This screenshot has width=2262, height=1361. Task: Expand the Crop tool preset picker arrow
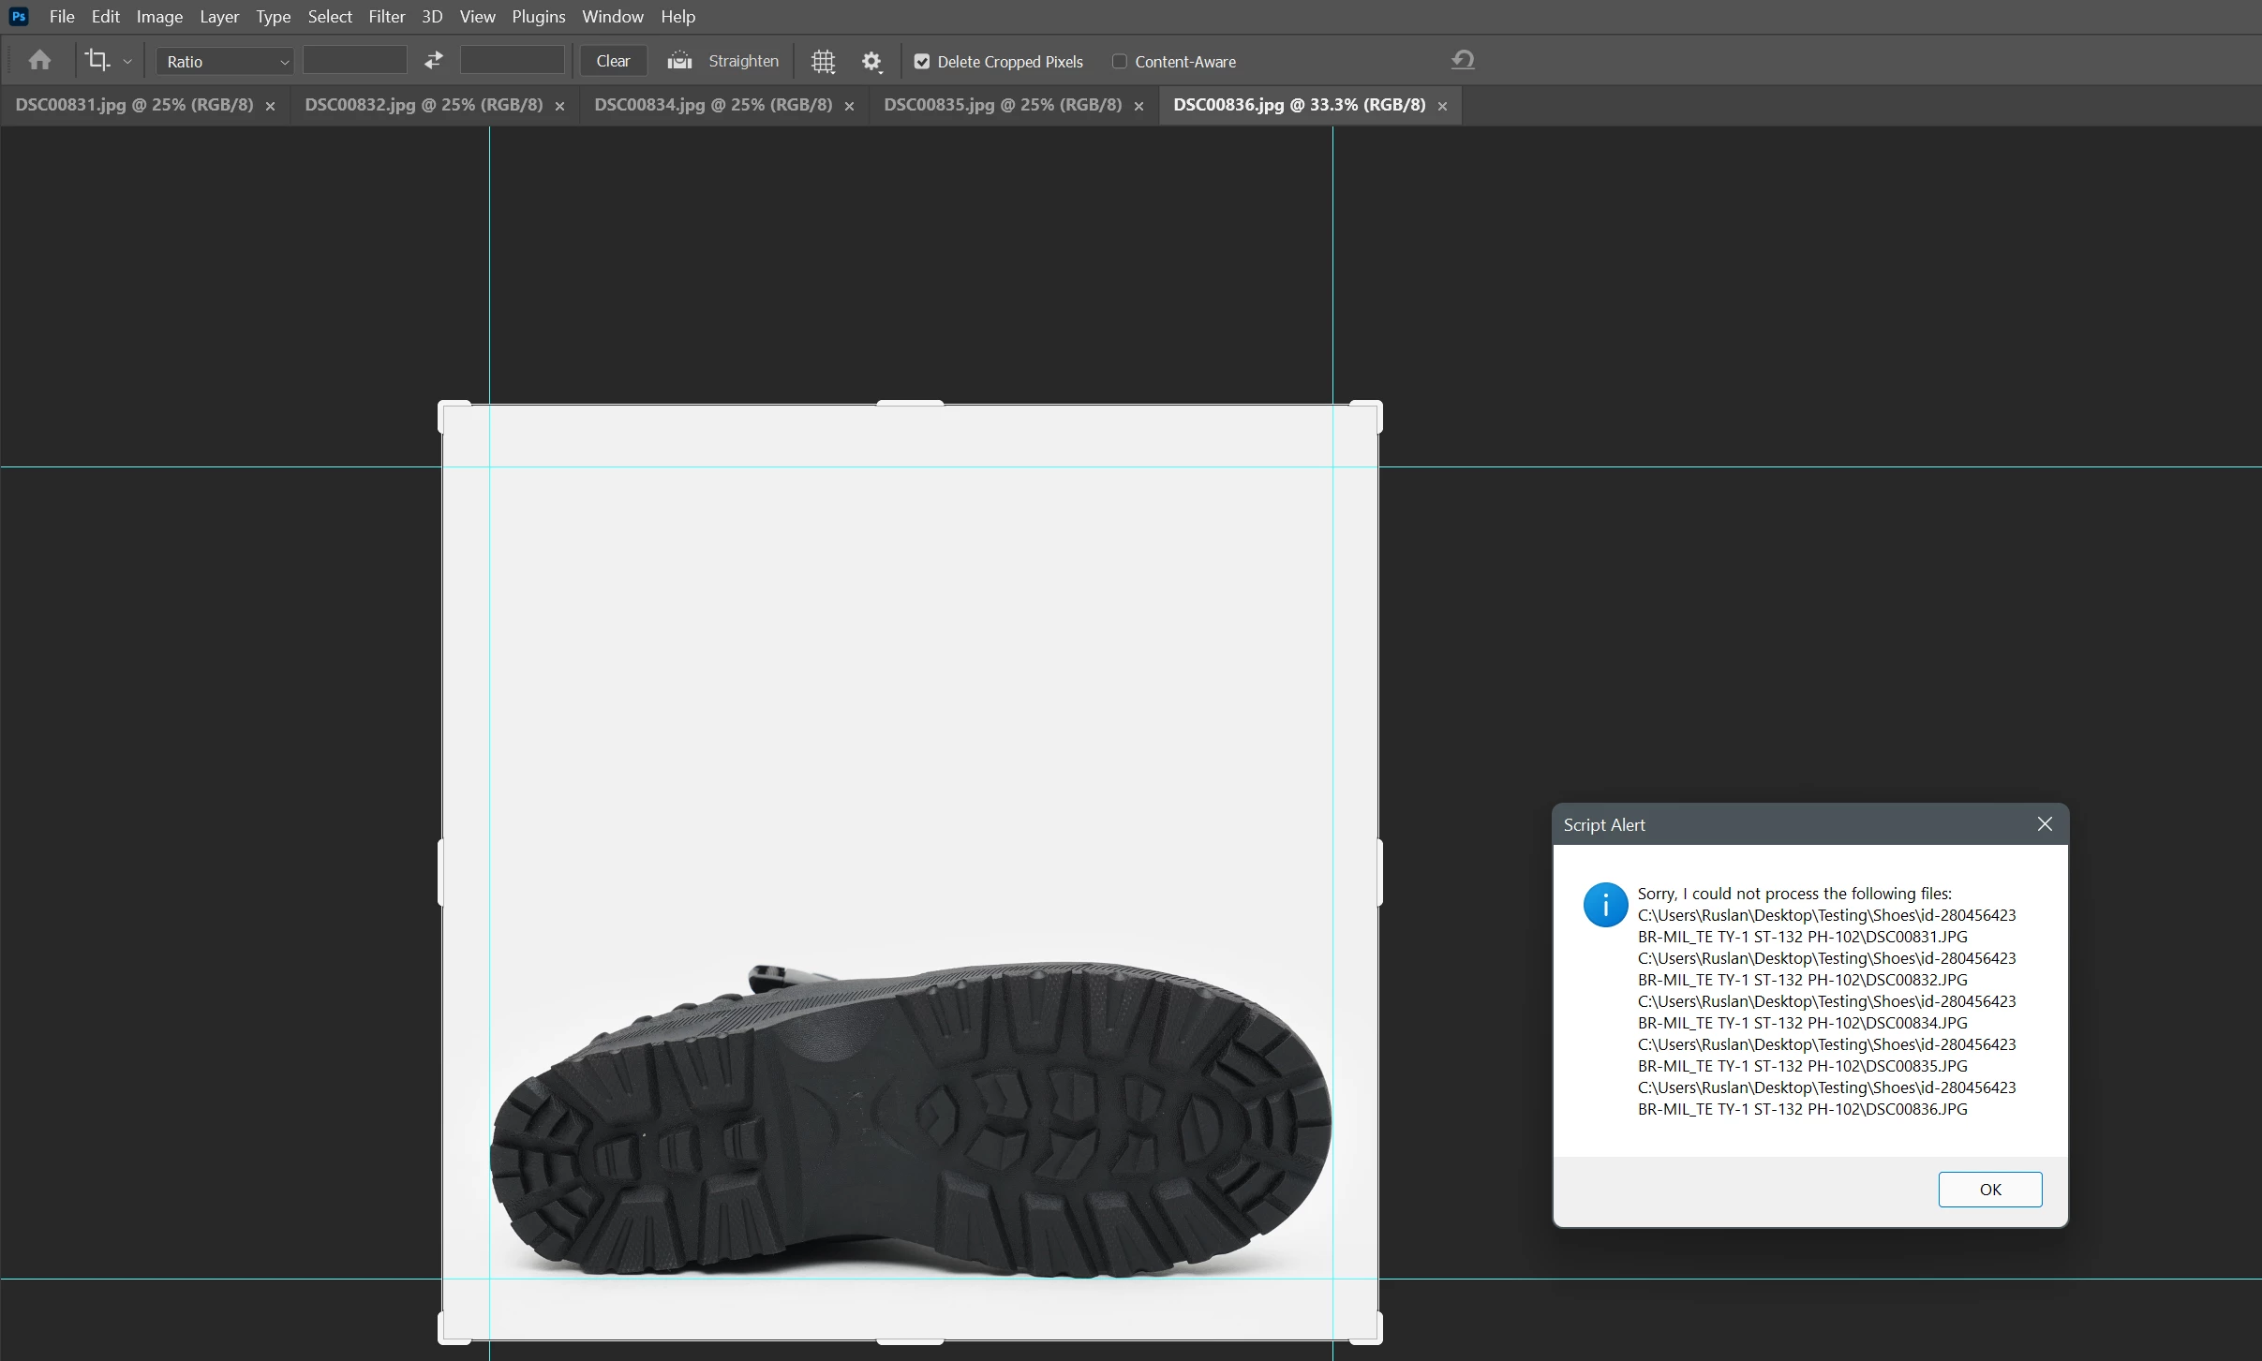click(127, 62)
